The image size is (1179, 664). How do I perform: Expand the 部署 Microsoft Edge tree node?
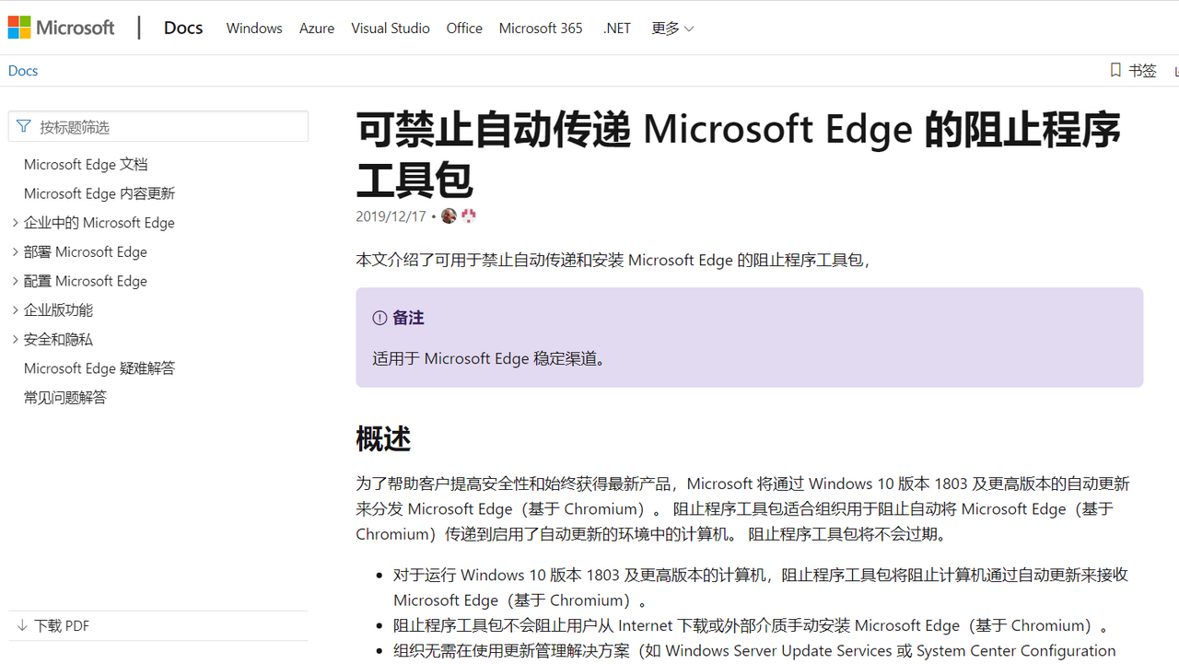[15, 251]
